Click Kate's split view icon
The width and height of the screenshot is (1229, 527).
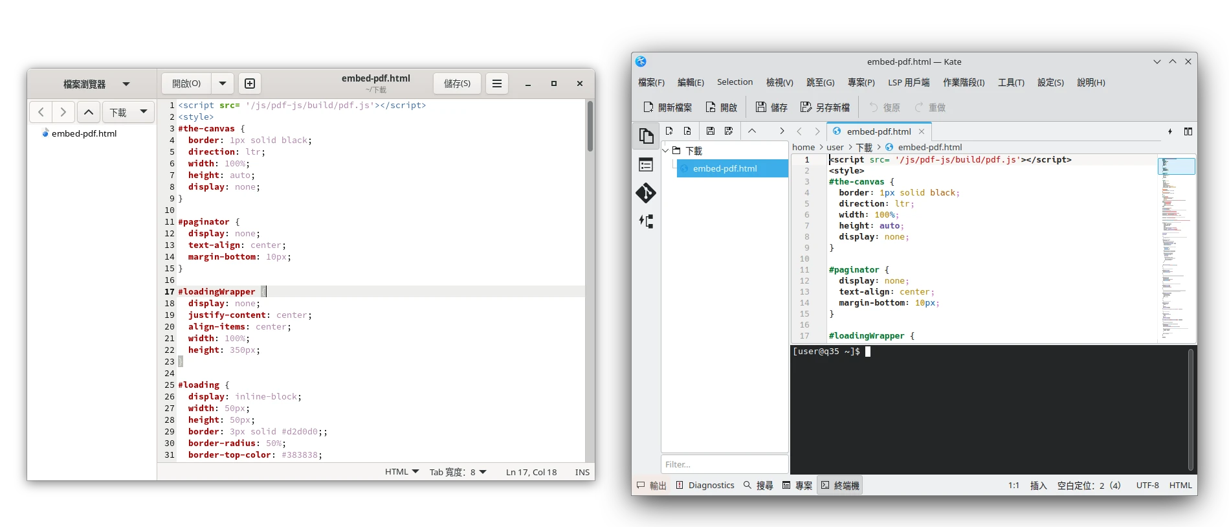coord(1188,131)
